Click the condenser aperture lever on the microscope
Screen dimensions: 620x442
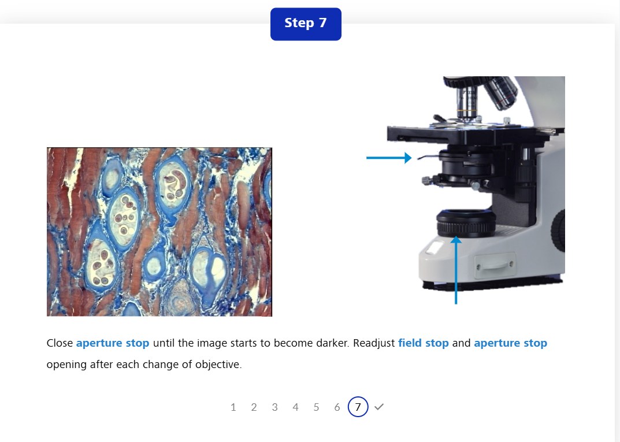(428, 157)
